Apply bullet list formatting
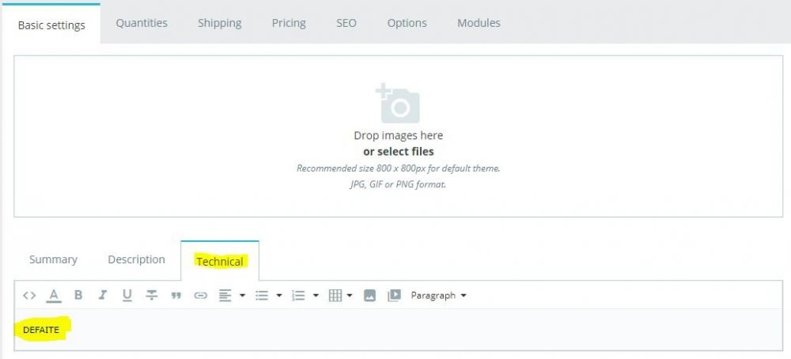The width and height of the screenshot is (791, 359). 262,296
